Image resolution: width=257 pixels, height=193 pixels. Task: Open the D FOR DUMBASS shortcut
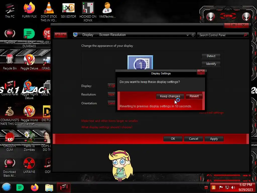(x=29, y=38)
